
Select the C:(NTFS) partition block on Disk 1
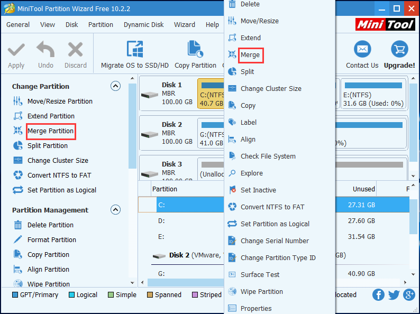(x=211, y=94)
